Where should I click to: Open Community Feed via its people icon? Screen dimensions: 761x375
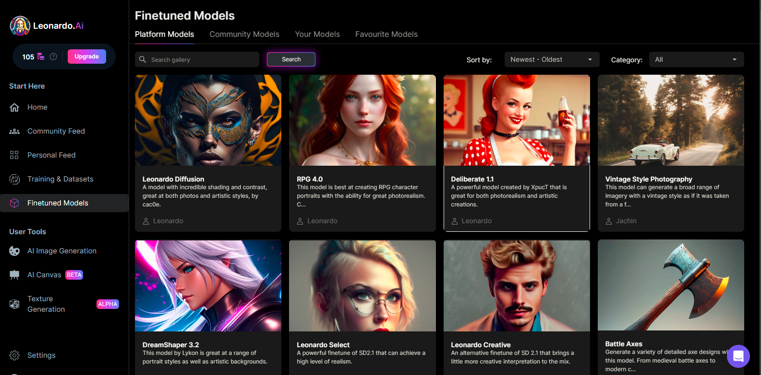click(x=14, y=131)
